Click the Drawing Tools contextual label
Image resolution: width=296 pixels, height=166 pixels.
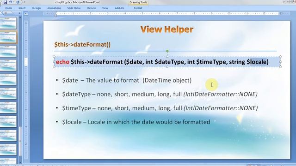tap(138, 2)
